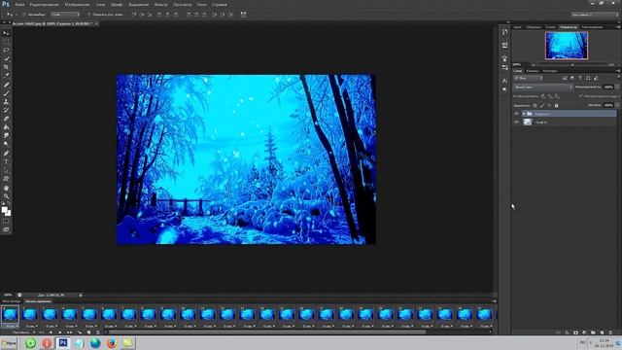Image resolution: width=622 pixels, height=350 pixels.
Task: Switch to the Гистограмма tab
Action: click(592, 27)
